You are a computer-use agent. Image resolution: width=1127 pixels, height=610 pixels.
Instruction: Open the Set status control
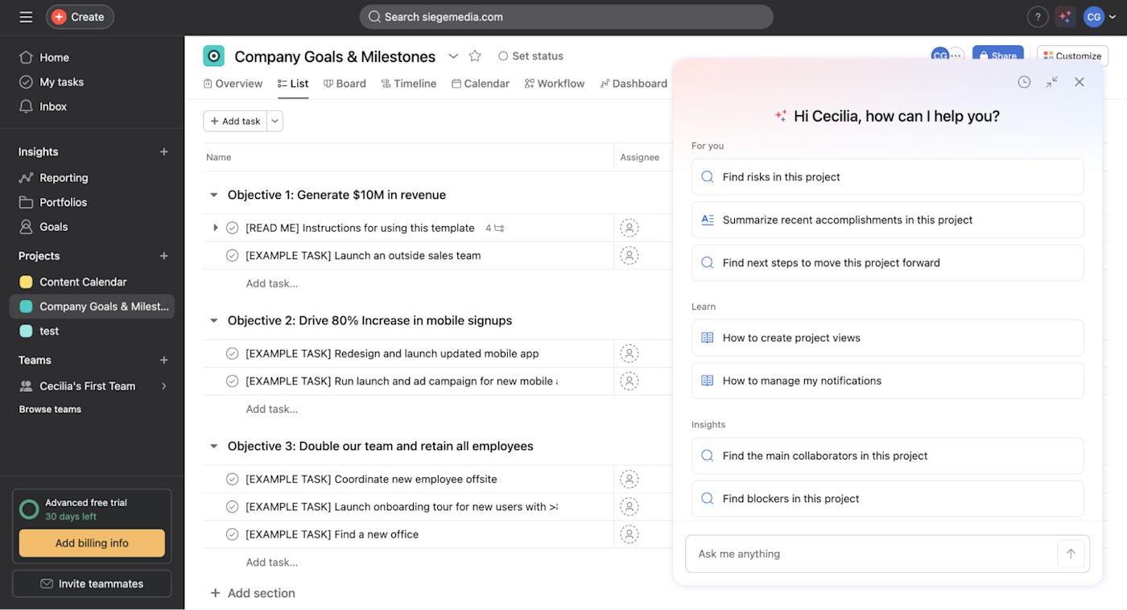click(530, 56)
